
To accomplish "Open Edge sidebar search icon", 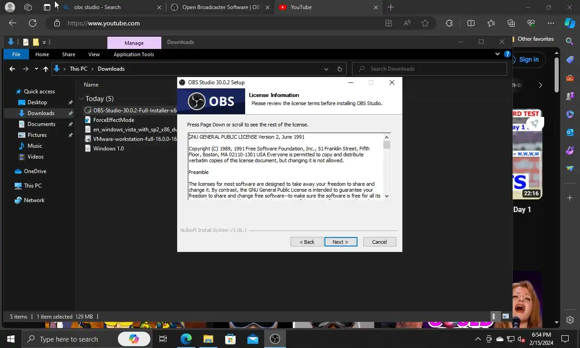I will point(570,41).
